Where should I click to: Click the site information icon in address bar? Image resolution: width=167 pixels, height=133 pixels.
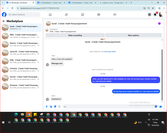click(x=18, y=8)
